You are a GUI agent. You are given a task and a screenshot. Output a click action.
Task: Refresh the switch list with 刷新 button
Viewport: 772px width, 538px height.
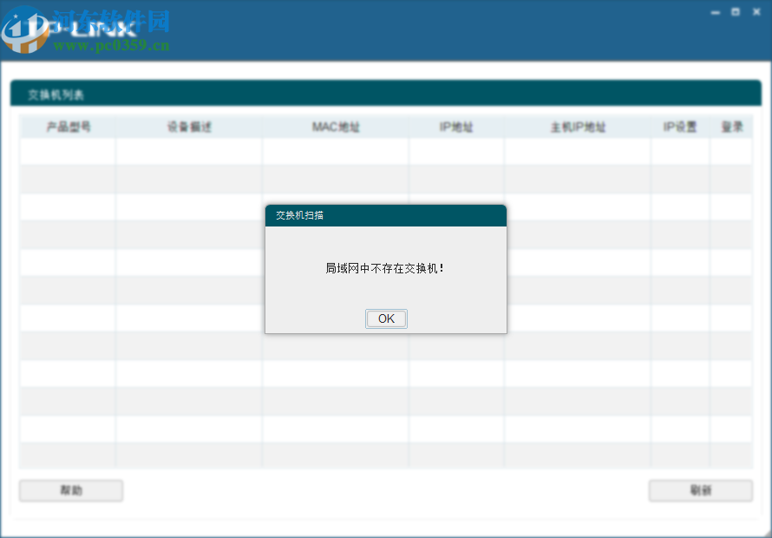coord(700,490)
